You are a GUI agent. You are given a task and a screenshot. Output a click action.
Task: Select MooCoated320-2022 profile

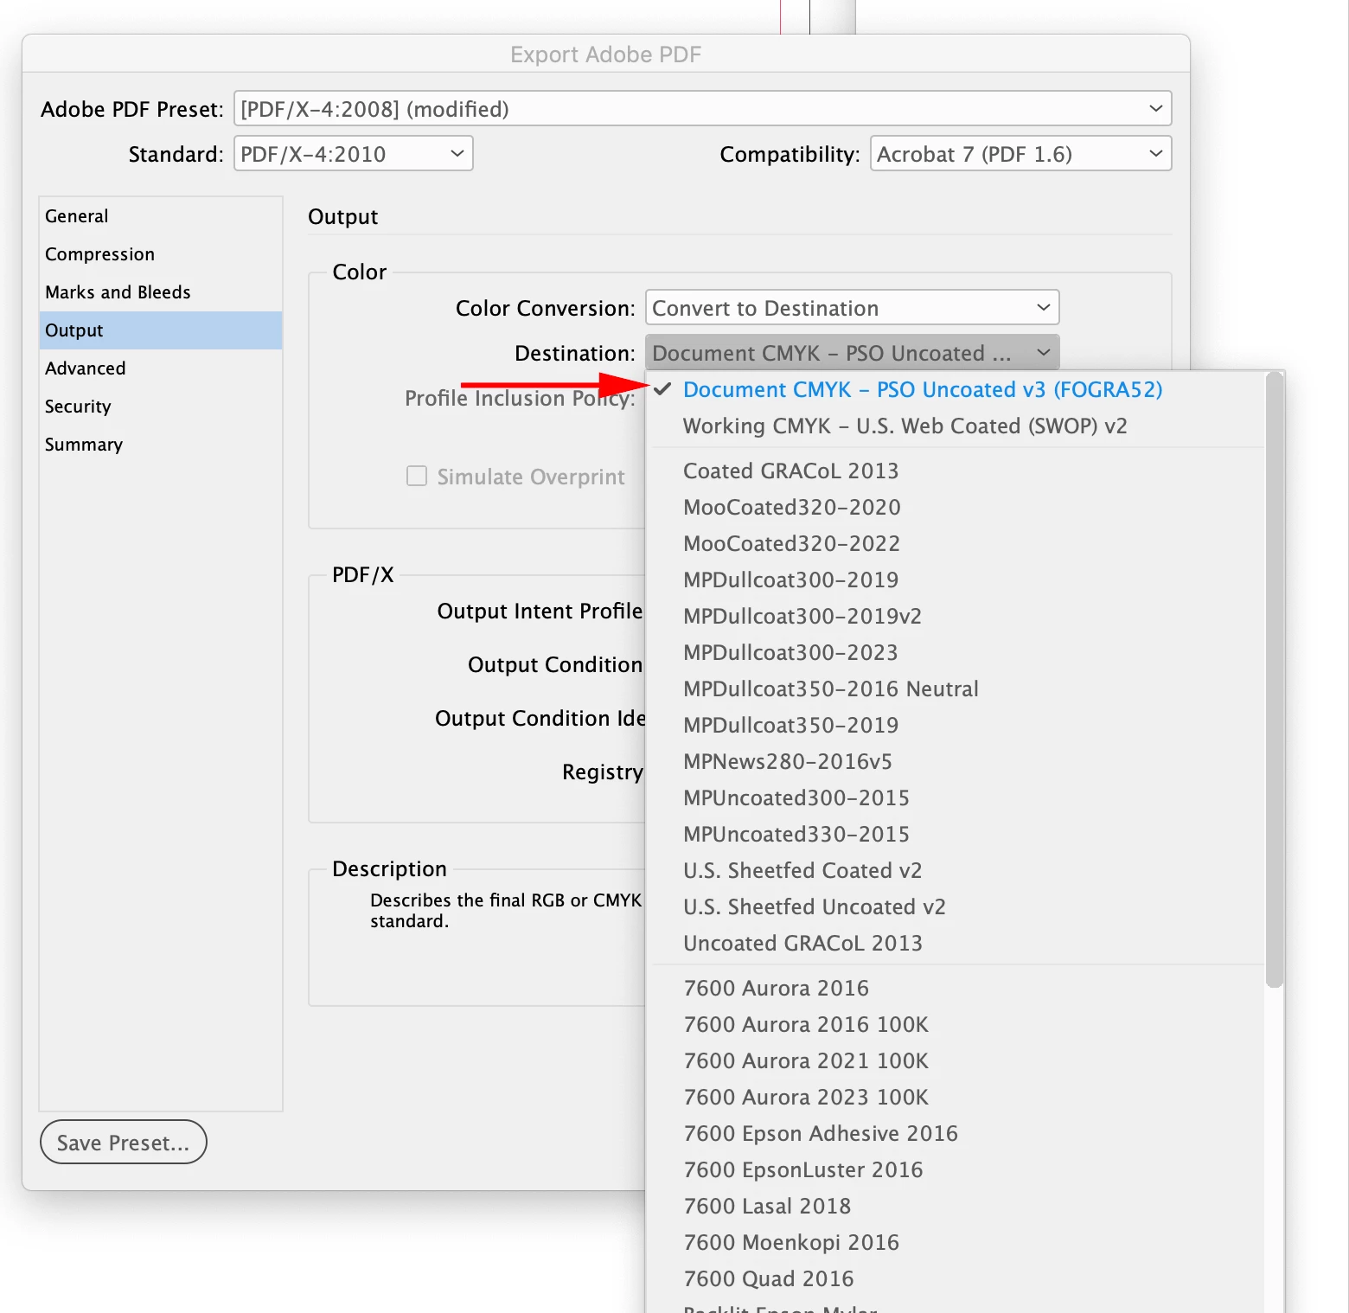(956, 544)
